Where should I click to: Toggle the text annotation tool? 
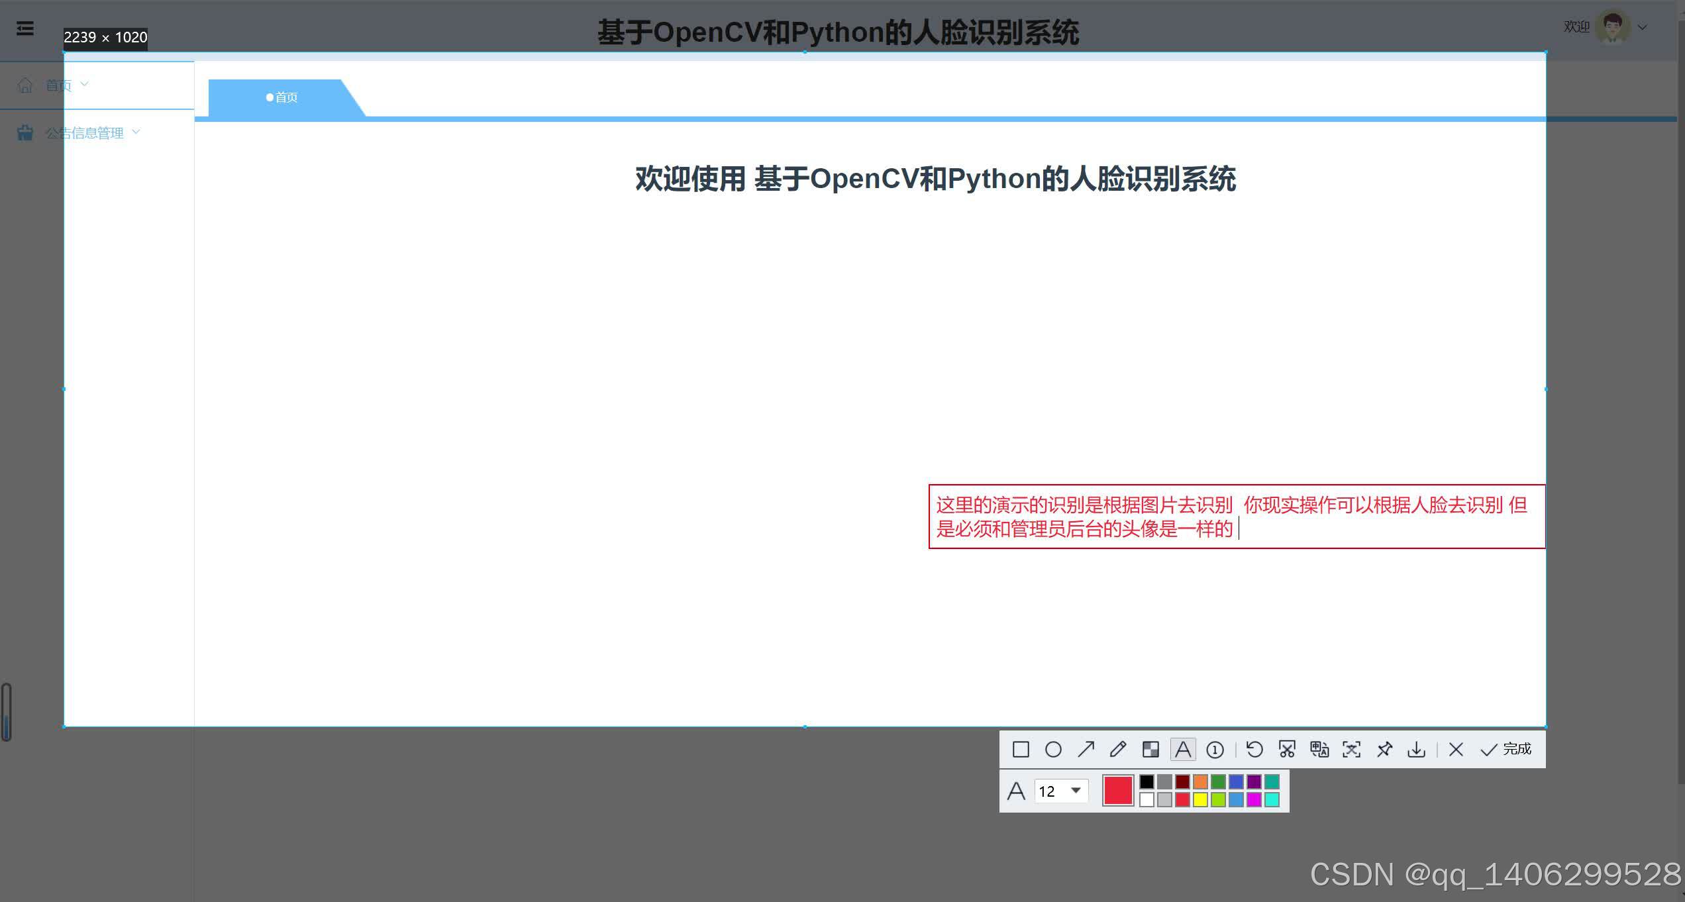[x=1183, y=749]
